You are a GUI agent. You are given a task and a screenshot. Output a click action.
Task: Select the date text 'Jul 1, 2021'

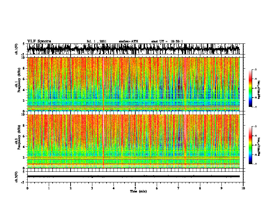97,41
